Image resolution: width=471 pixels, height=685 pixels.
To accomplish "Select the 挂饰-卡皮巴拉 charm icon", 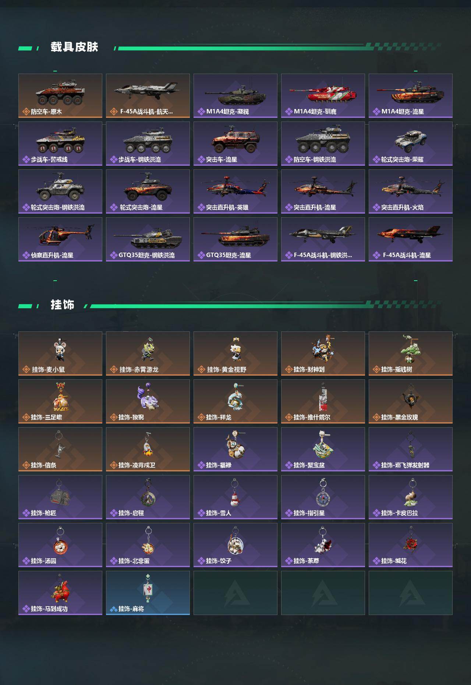I will (410, 493).
